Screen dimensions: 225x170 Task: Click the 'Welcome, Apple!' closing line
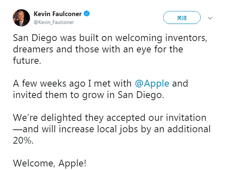pos(49,163)
